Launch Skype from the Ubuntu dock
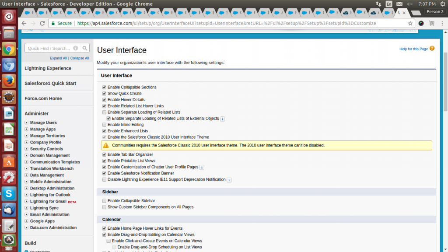The height and width of the screenshot is (252, 448). (x=9, y=193)
